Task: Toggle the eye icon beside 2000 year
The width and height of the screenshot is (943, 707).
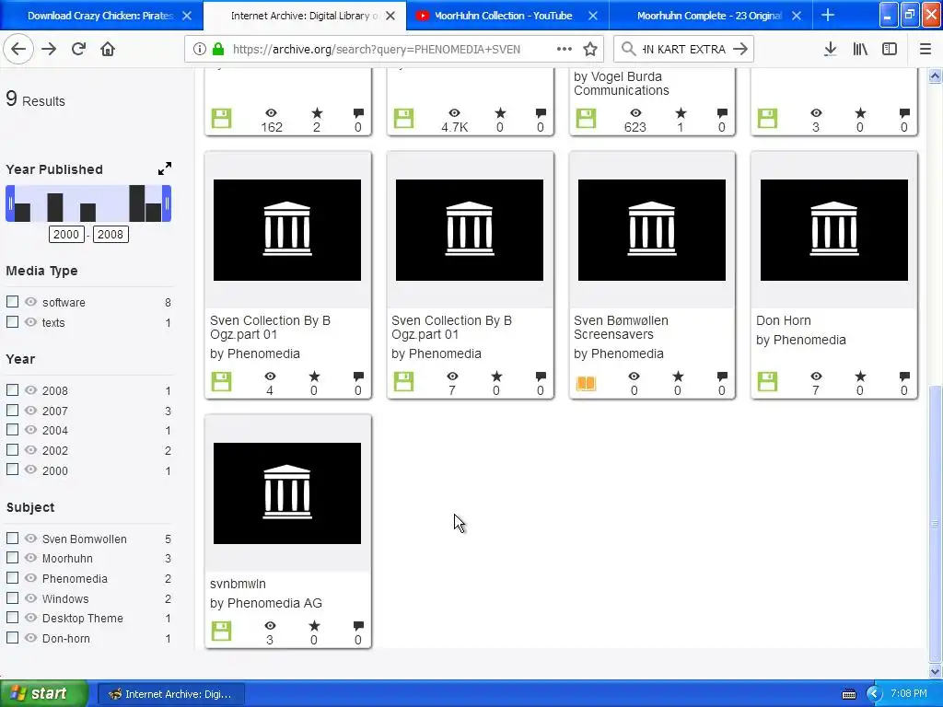Action: point(30,469)
